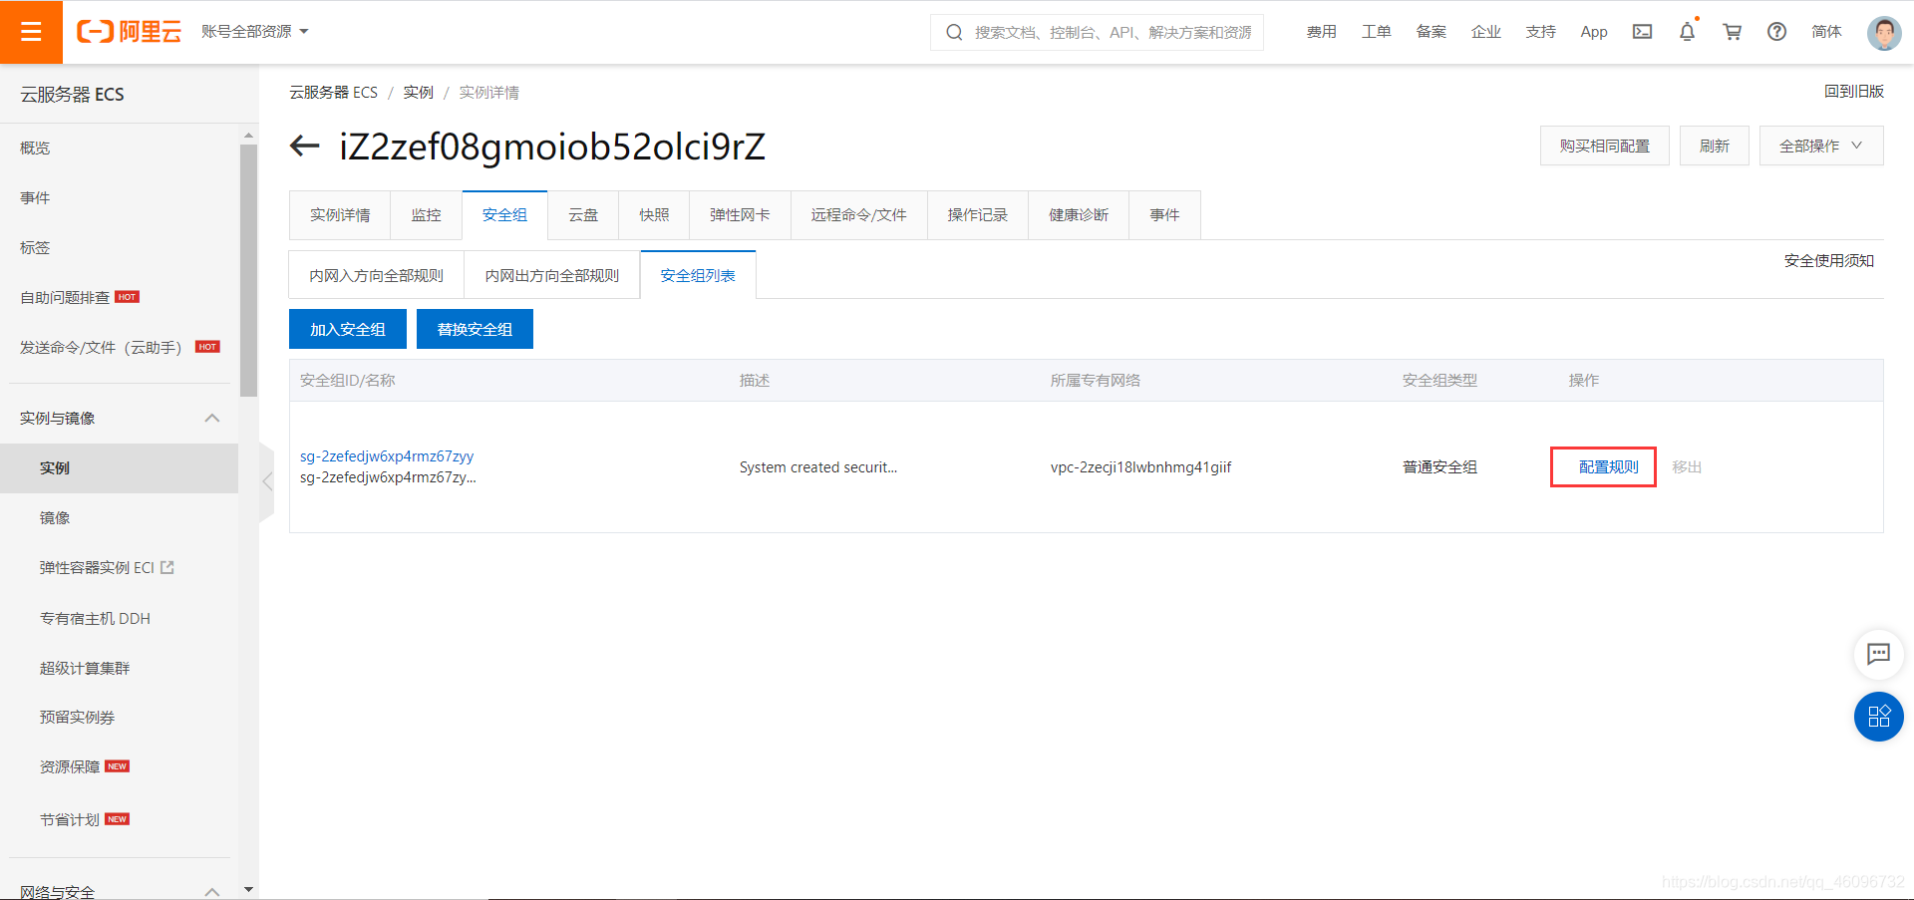The image size is (1914, 900).
Task: Open the 全部操作 dropdown
Action: pos(1820,146)
